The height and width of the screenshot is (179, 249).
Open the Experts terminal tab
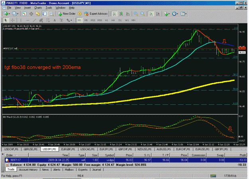[x=83, y=169]
